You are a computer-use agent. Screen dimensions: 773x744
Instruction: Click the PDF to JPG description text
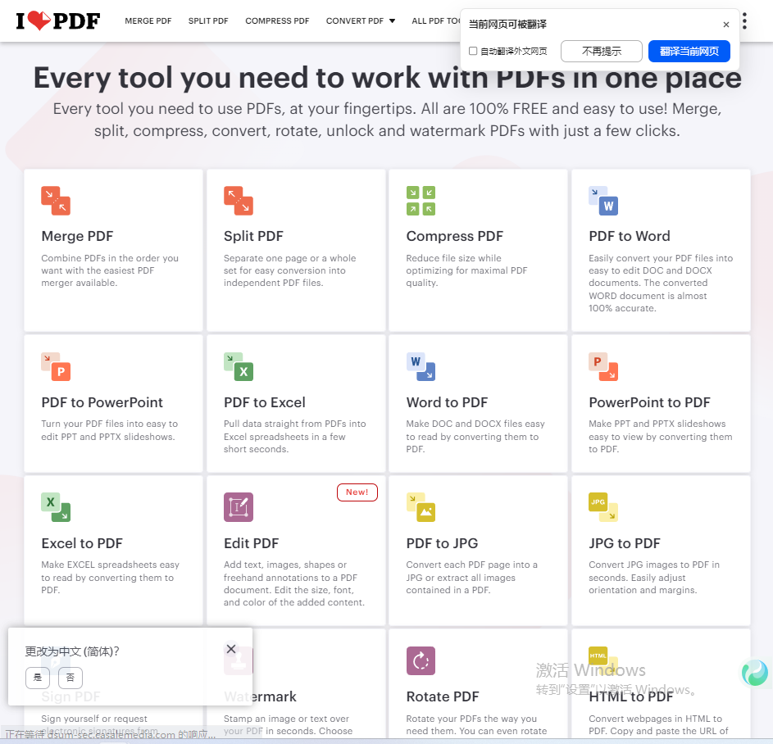(472, 577)
